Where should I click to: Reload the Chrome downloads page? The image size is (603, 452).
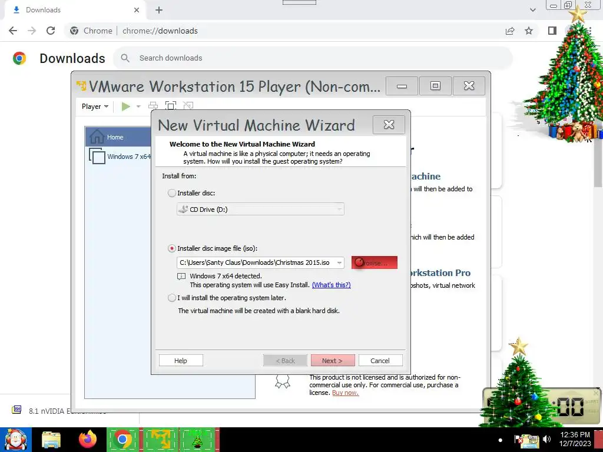coord(51,31)
